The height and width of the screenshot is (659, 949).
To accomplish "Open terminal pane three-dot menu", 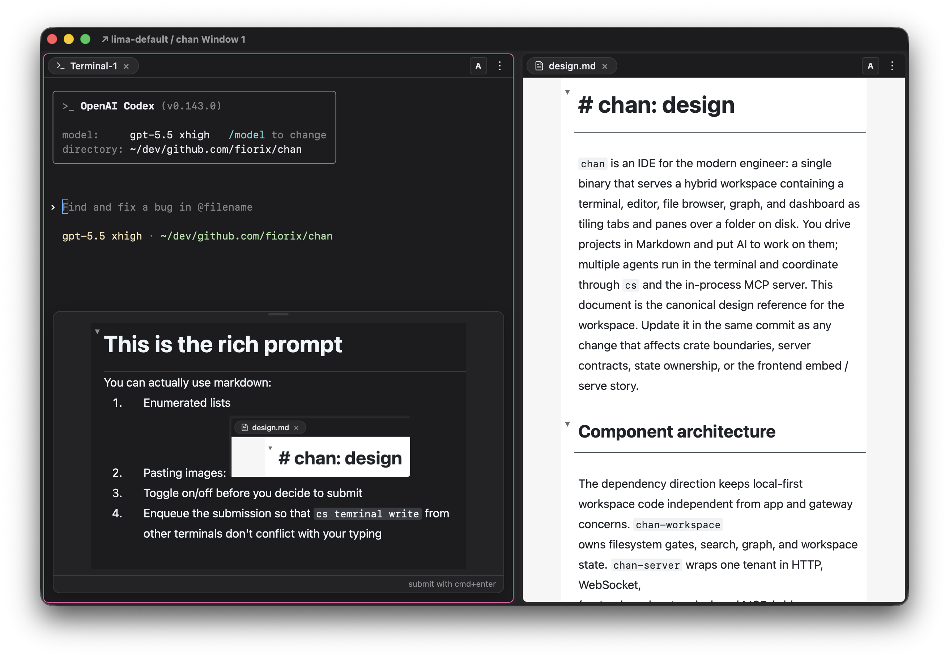I will point(500,66).
